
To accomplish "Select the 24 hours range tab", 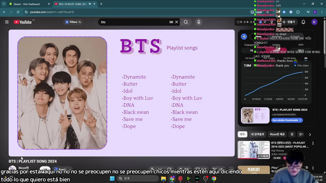I will tap(250, 58).
